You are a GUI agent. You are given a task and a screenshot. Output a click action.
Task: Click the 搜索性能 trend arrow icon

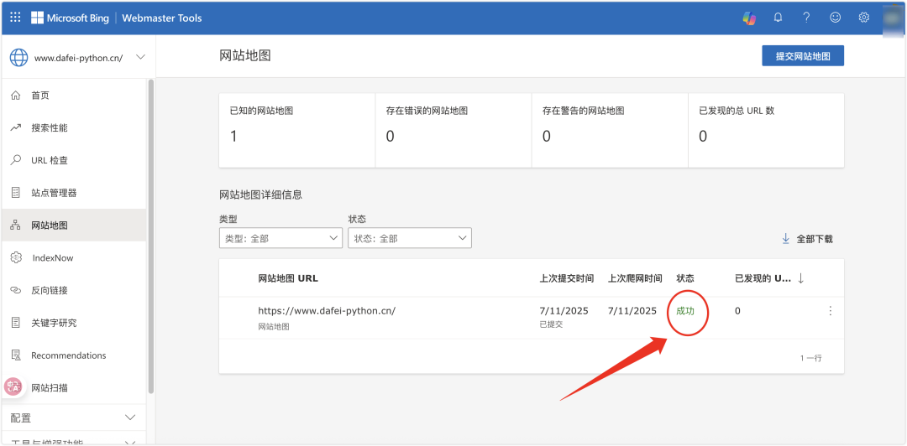tap(16, 127)
